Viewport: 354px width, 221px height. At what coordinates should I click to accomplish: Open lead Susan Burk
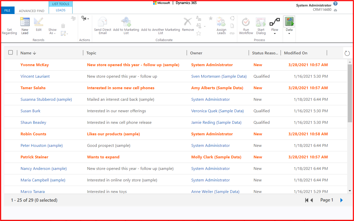pyautogui.click(x=30, y=111)
